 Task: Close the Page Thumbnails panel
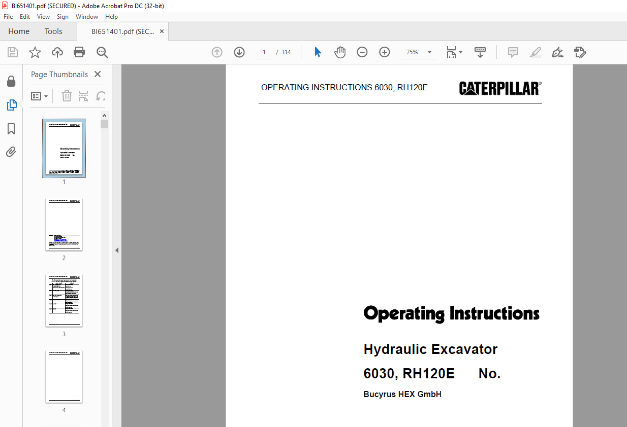98,74
